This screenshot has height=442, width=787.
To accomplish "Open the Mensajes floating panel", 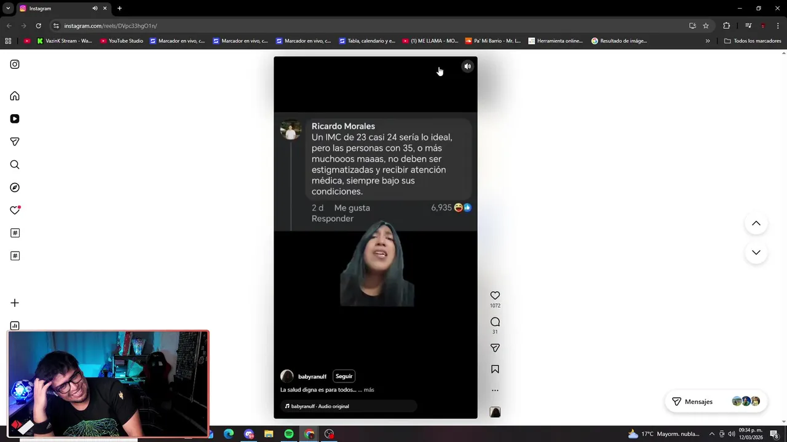I will coord(716,401).
